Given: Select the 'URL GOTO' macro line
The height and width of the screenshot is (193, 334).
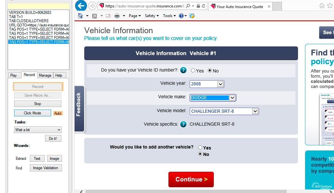Looking at the screenshot, I should click(39, 25).
